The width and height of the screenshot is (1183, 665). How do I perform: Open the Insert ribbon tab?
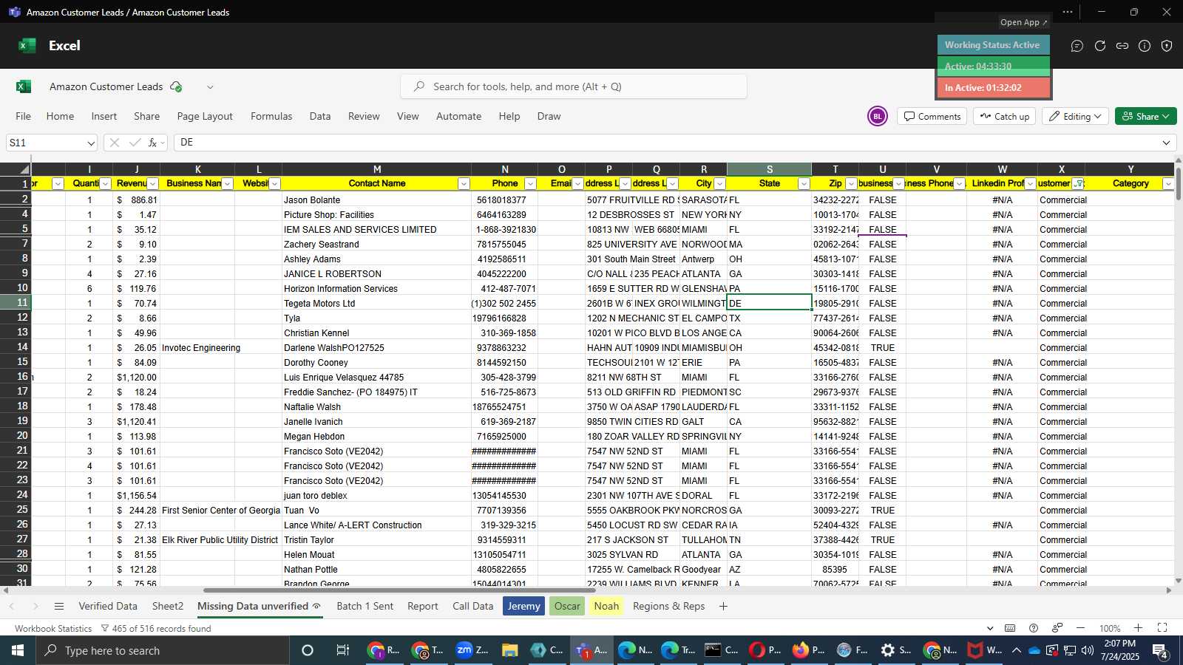click(104, 116)
